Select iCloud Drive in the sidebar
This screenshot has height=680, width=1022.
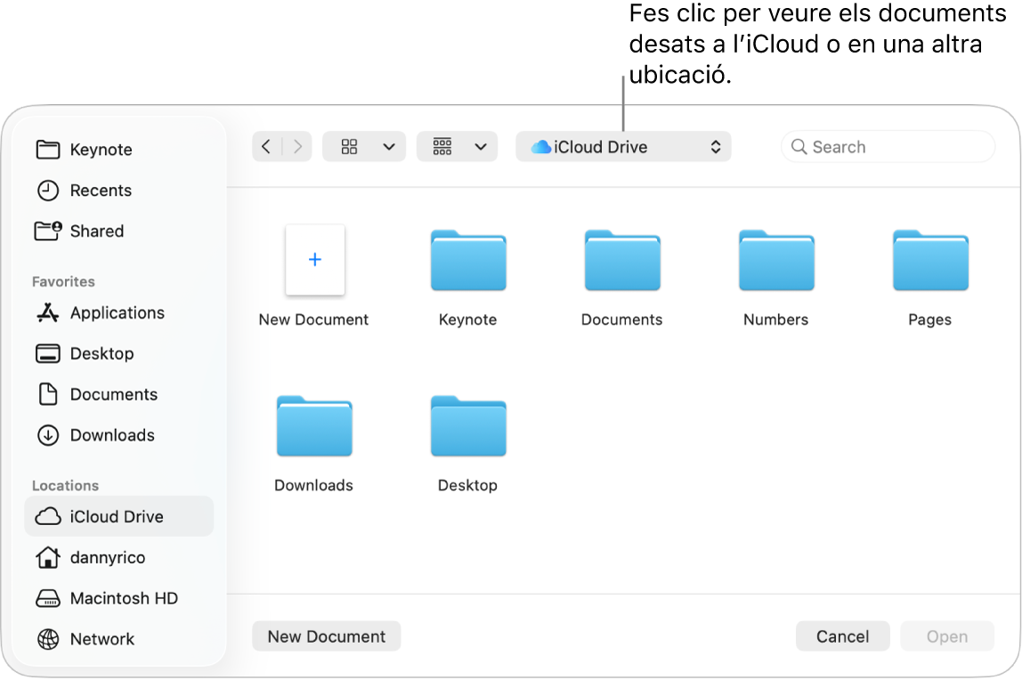117,516
